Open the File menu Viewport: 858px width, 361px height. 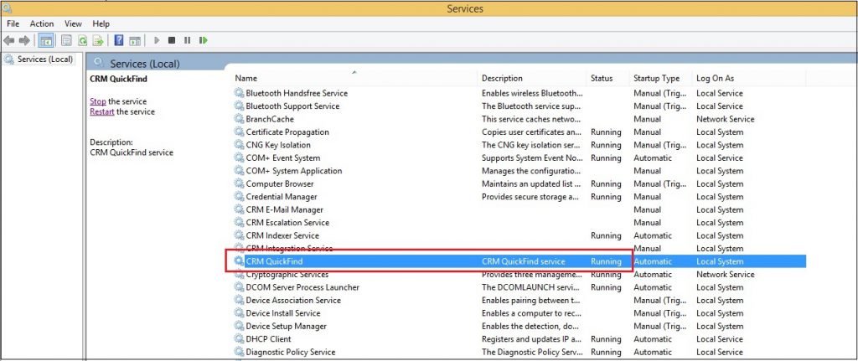point(13,24)
